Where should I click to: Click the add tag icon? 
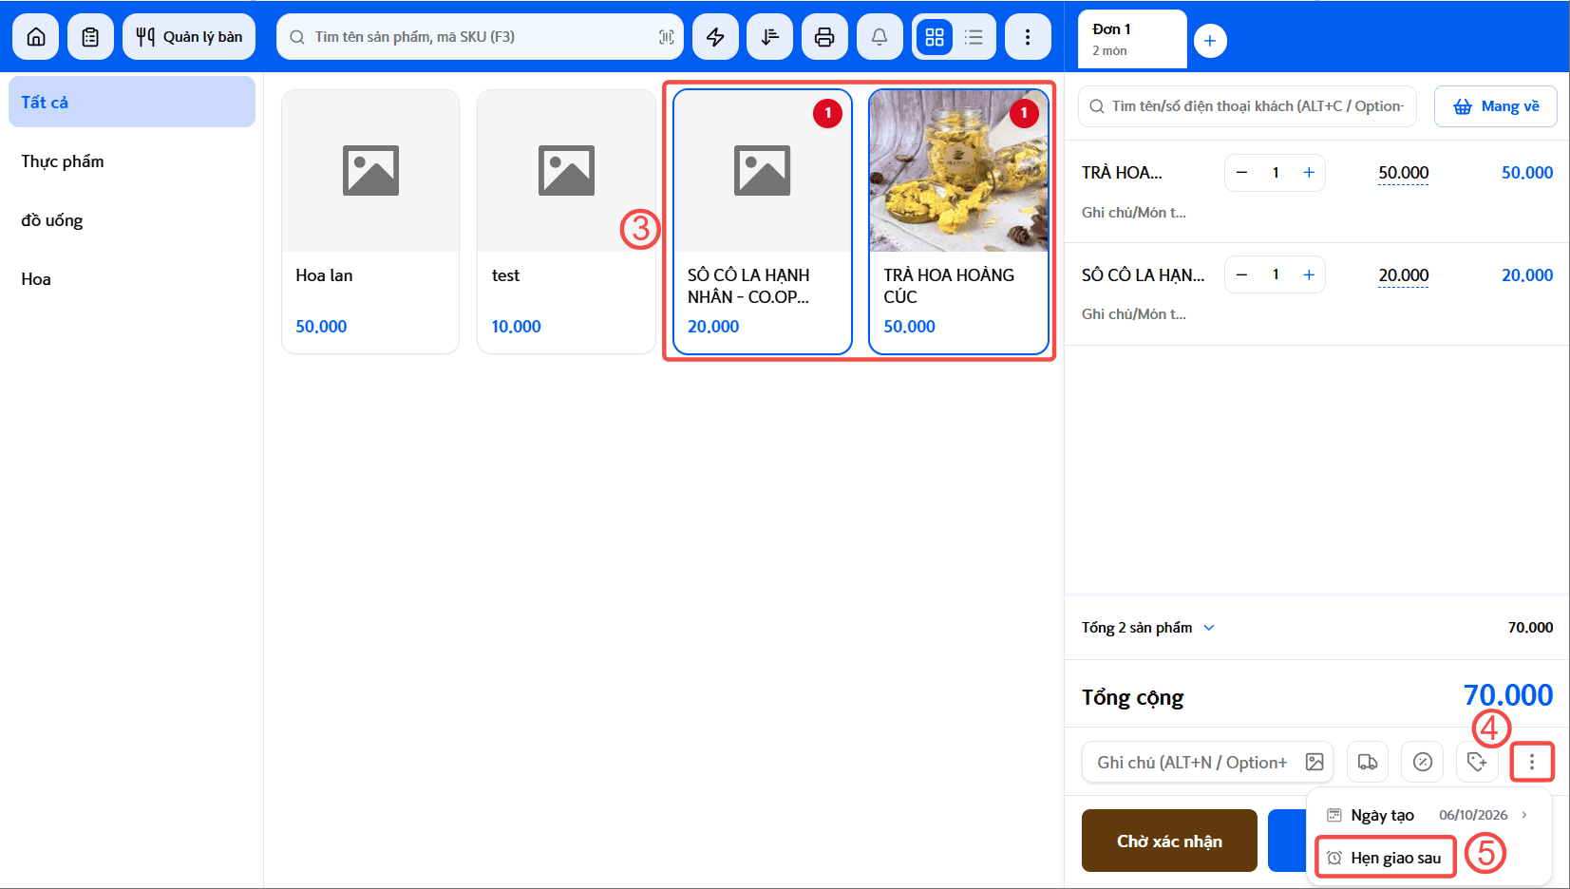1477,762
